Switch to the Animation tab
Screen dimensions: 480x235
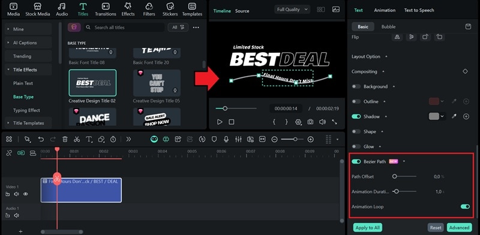coord(385,10)
